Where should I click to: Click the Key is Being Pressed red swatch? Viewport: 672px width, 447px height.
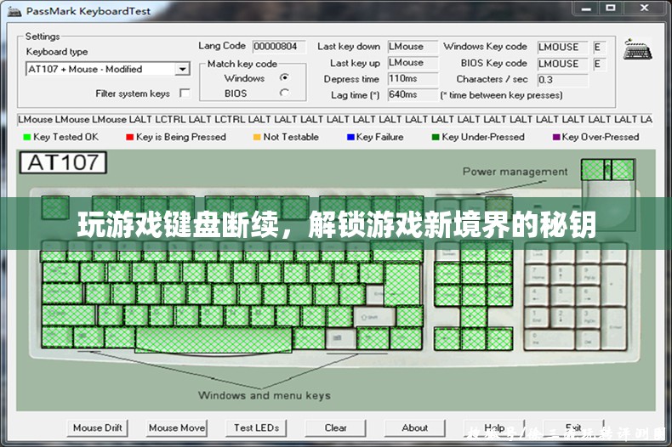pyautogui.click(x=130, y=137)
